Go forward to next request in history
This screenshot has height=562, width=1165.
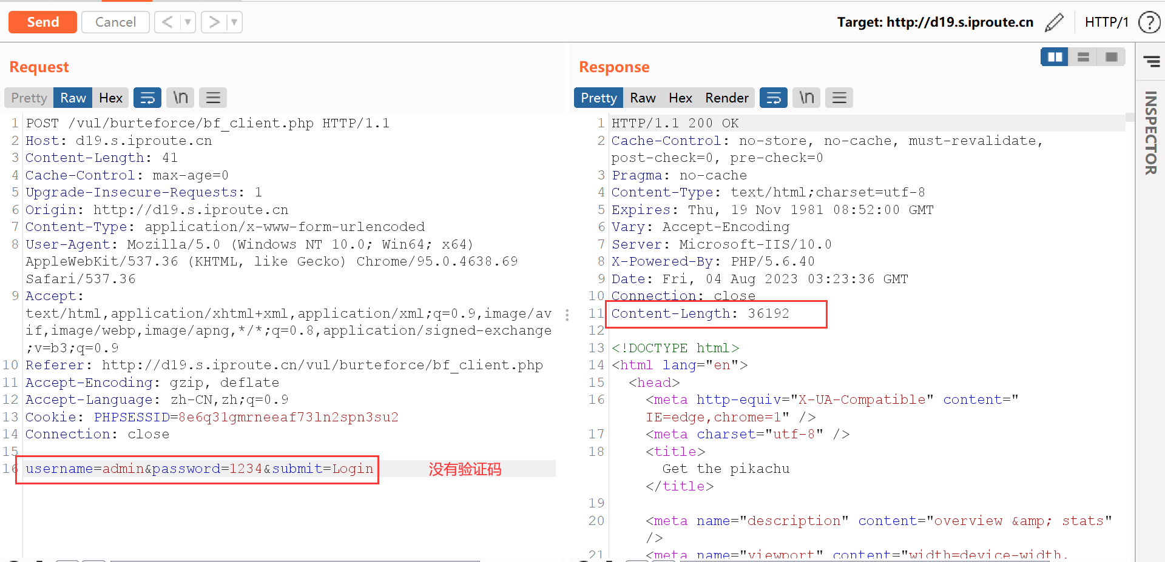pyautogui.click(x=214, y=22)
